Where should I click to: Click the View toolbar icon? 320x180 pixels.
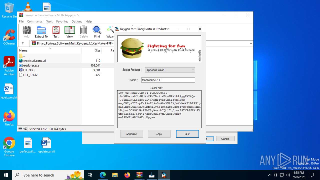(x=69, y=32)
